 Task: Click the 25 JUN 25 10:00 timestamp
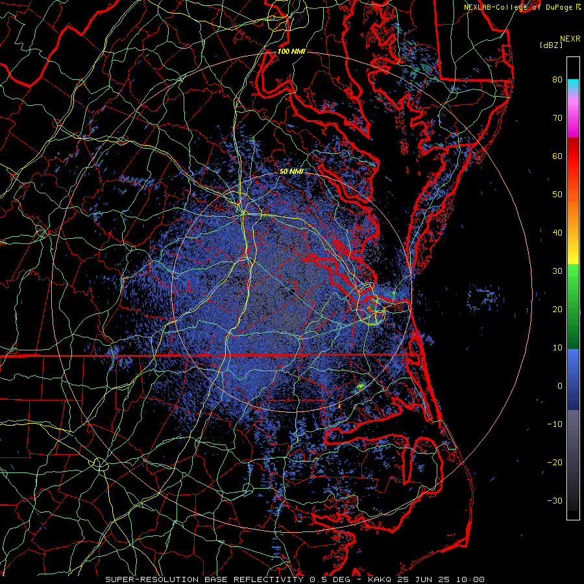[x=441, y=579]
